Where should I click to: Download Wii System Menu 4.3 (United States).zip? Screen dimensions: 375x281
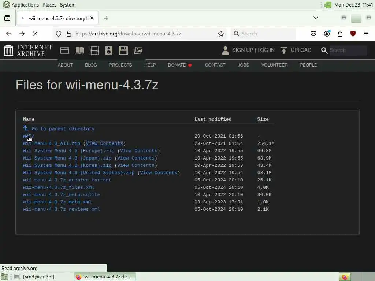click(79, 173)
